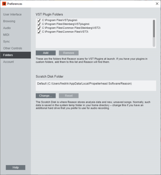Add a new VST plugin folder

pyautogui.click(x=46, y=53)
